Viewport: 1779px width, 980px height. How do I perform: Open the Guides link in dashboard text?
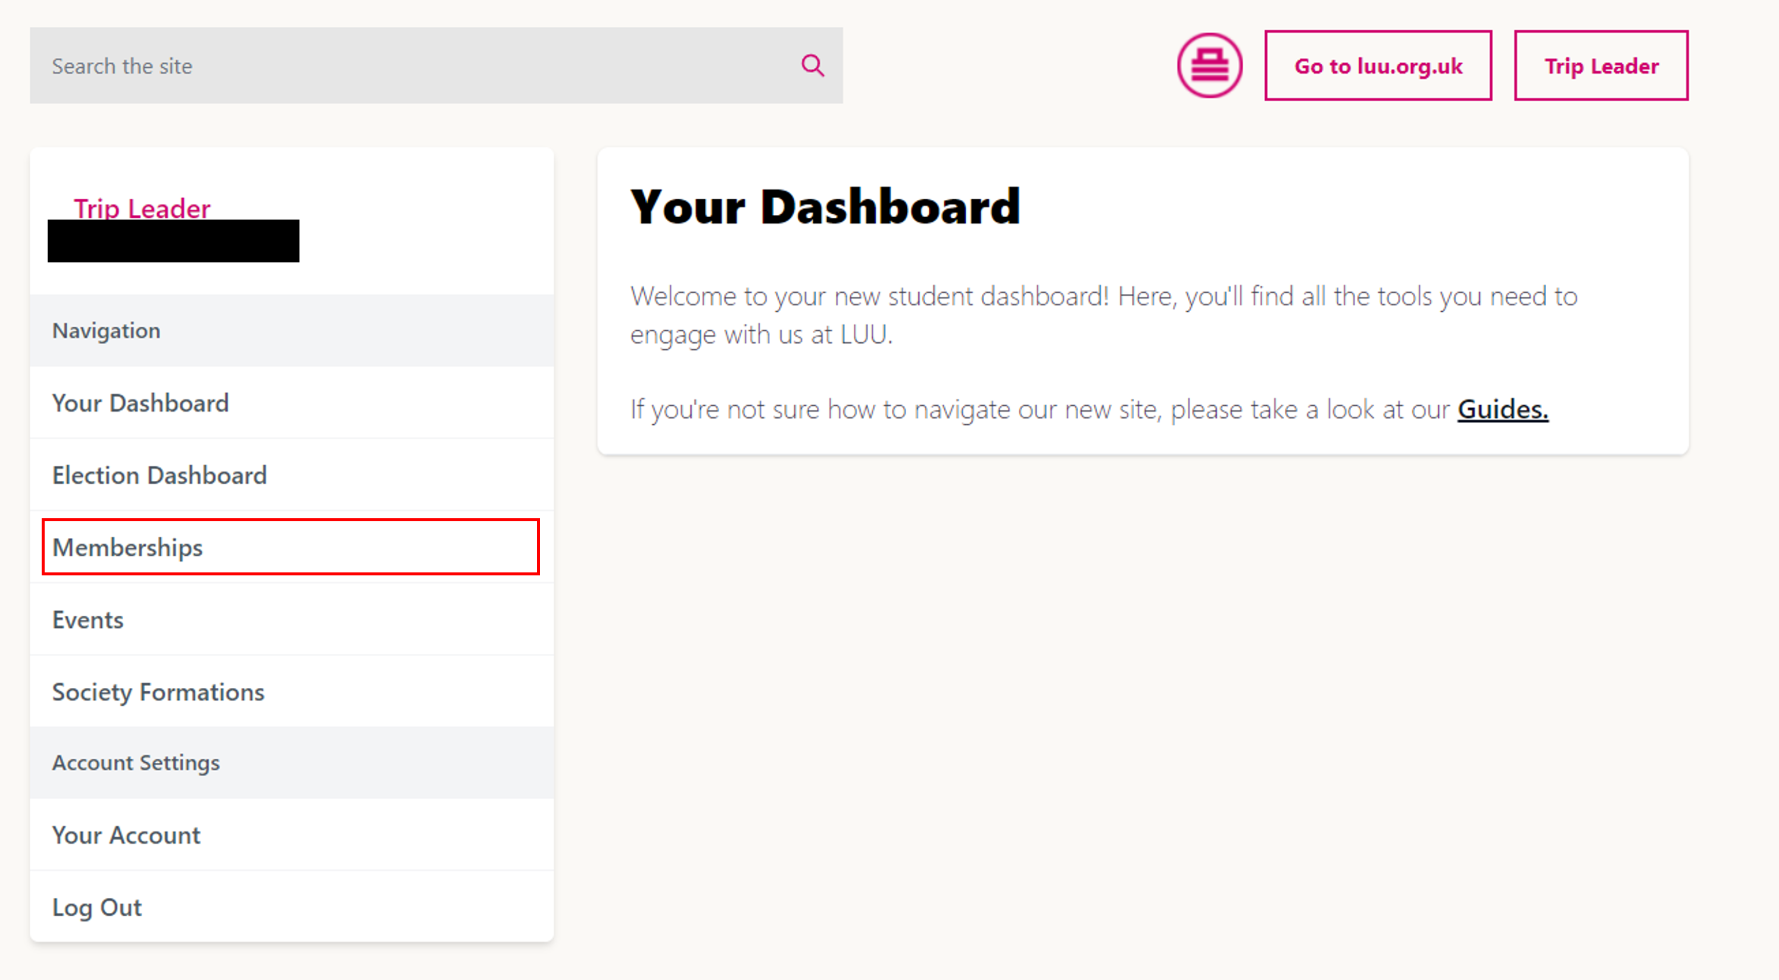point(1503,409)
